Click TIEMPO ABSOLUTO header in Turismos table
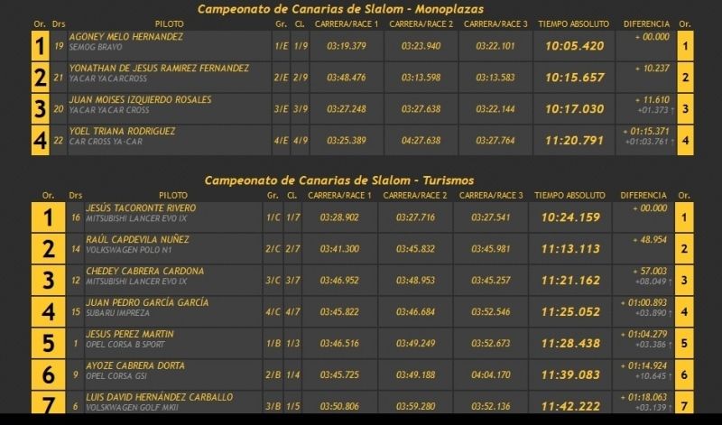Screen dimensions: 722x425 pyautogui.click(x=569, y=195)
